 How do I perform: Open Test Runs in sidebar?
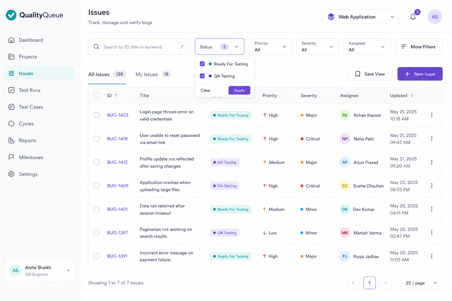click(x=40, y=90)
